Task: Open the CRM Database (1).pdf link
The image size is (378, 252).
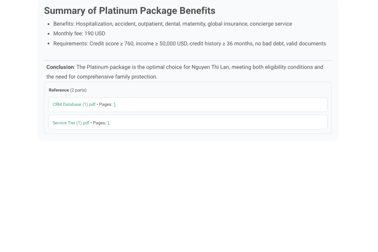Action: coord(74,105)
